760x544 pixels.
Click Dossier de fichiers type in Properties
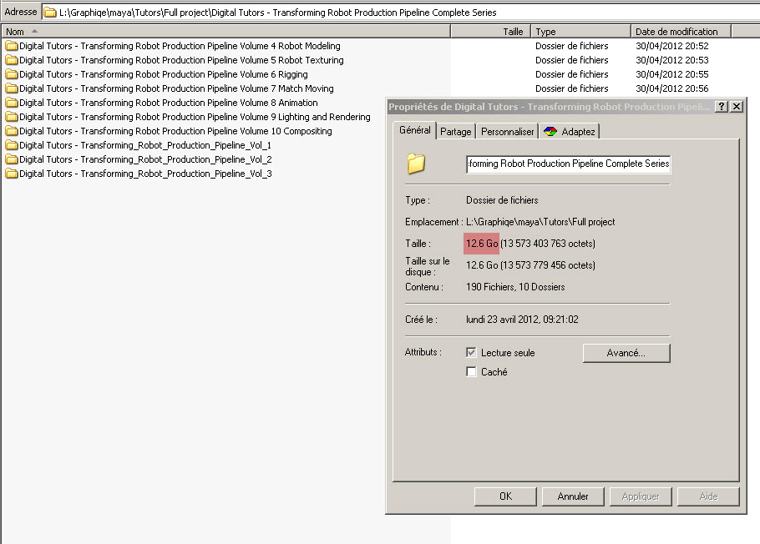(502, 200)
